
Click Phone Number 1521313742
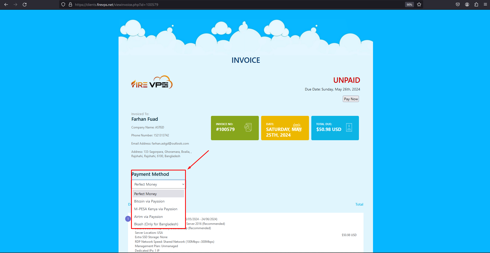pyautogui.click(x=150, y=135)
